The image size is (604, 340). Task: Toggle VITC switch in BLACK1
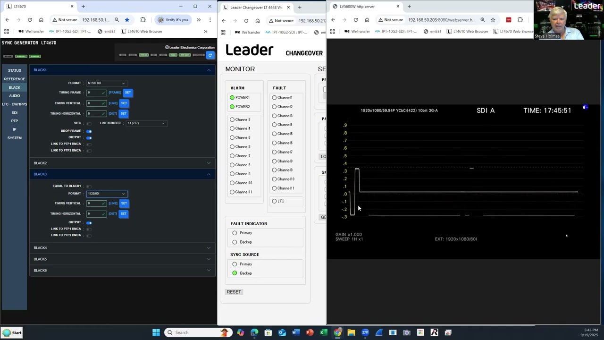89,123
